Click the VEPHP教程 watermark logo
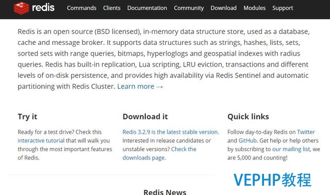This screenshot has width=330, height=195. pos(272,180)
